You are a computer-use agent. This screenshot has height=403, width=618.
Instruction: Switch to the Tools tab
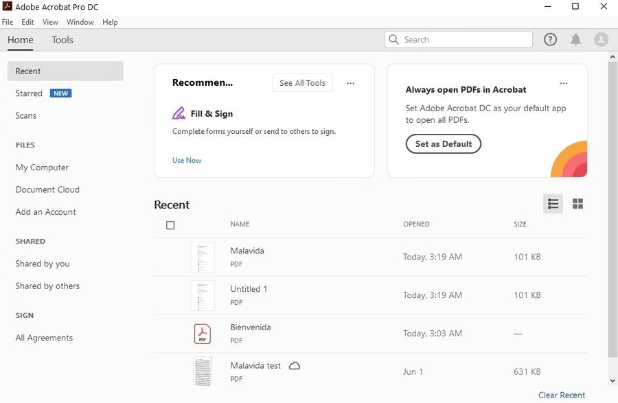point(62,40)
